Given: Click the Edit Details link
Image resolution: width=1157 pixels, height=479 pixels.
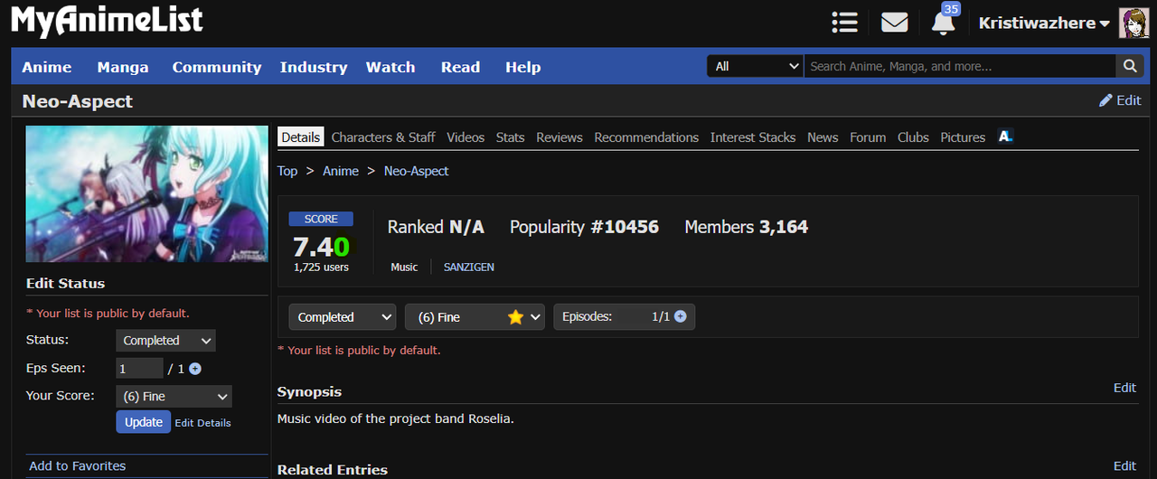Looking at the screenshot, I should click(202, 423).
